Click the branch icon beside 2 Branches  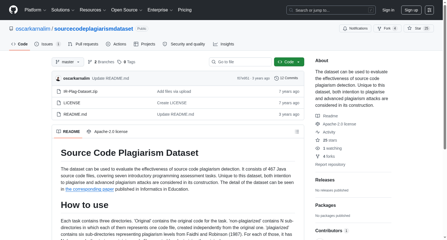point(90,62)
